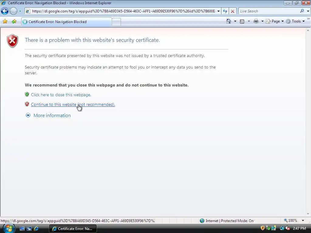Image resolution: width=311 pixels, height=233 pixels.
Task: Expand the Feeds dropdown arrow
Action: tap(249, 21)
